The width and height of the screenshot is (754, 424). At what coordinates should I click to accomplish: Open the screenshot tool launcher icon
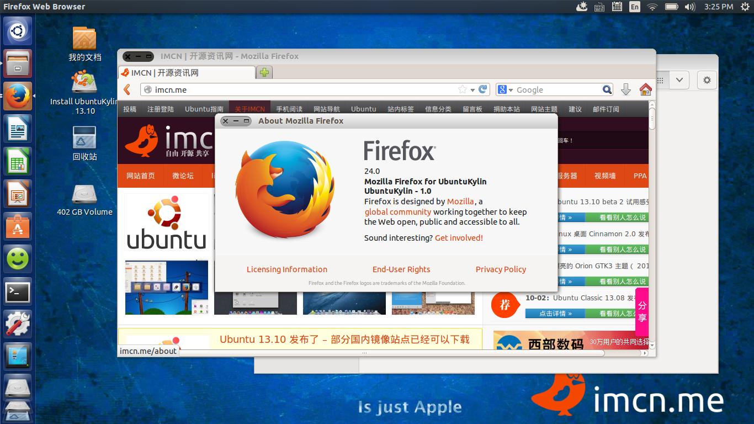point(18,357)
